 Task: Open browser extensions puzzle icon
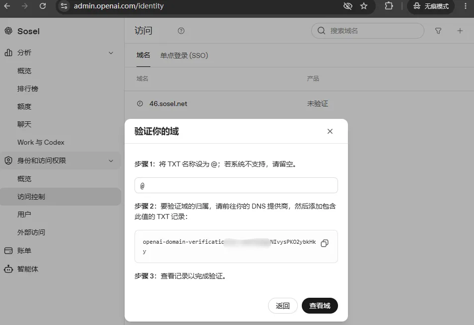[389, 6]
